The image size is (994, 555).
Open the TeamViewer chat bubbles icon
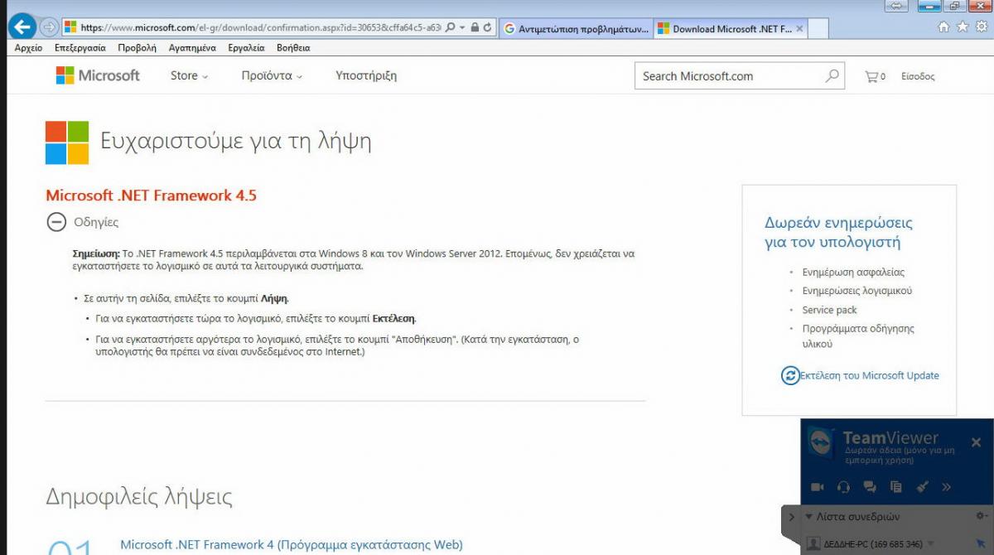point(870,487)
